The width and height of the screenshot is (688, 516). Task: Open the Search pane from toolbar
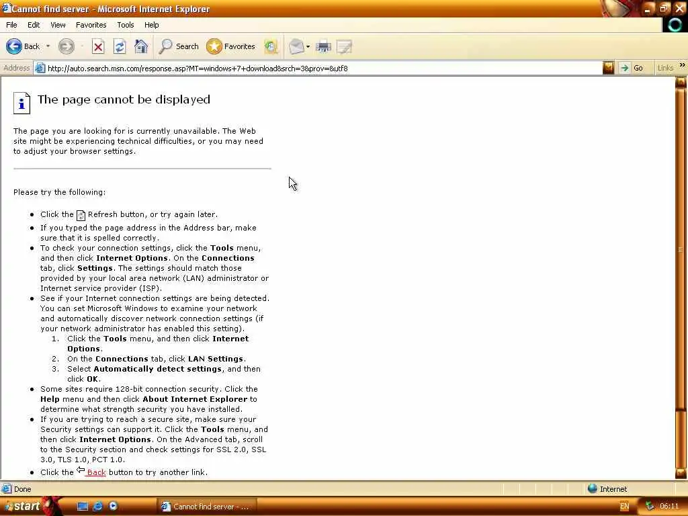pos(179,46)
